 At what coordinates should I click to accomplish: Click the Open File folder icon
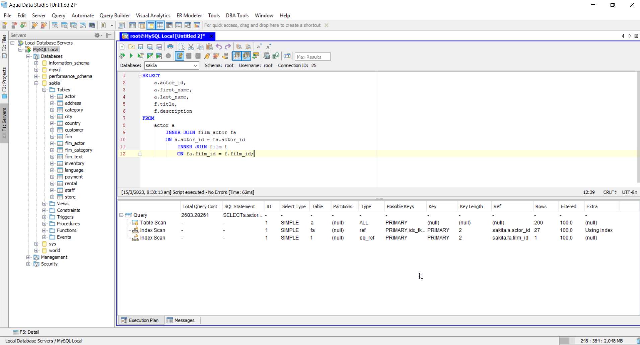click(x=131, y=47)
